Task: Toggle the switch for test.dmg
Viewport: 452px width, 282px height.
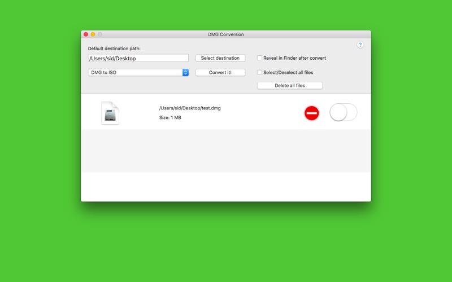Action: point(344,112)
